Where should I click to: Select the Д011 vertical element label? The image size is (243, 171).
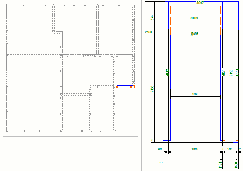[237, 73]
